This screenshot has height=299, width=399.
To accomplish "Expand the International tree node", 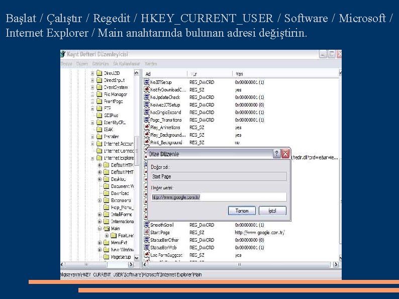I will tap(99, 222).
